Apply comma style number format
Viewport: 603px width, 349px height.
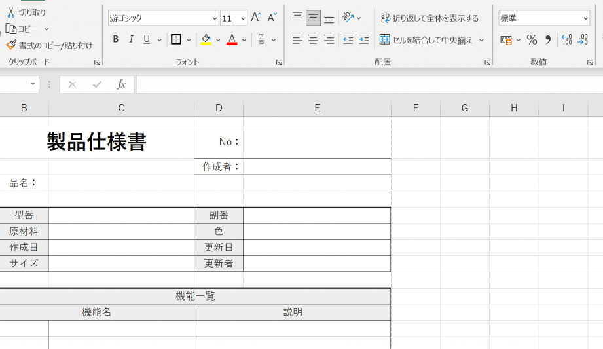click(548, 40)
